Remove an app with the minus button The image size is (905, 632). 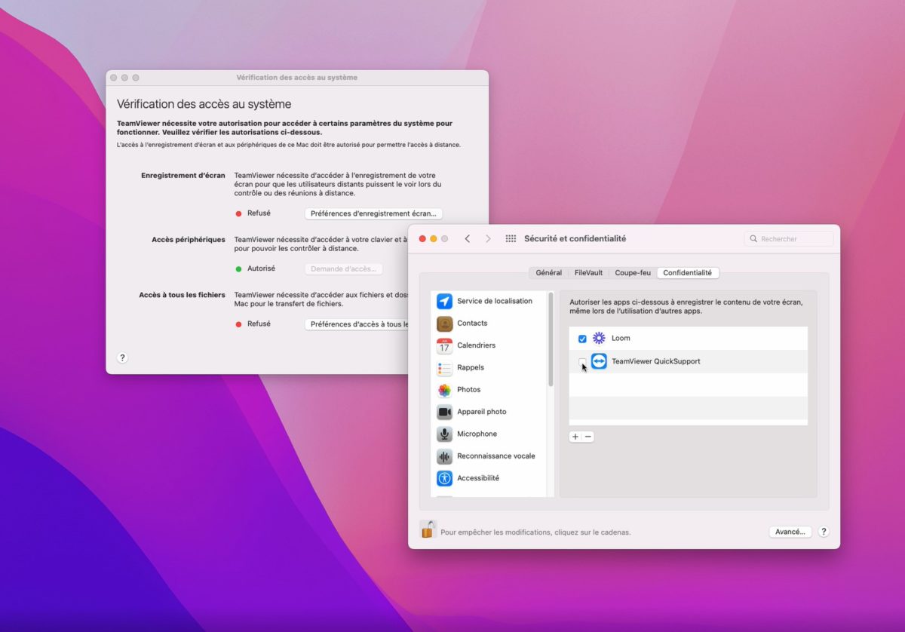(x=588, y=437)
